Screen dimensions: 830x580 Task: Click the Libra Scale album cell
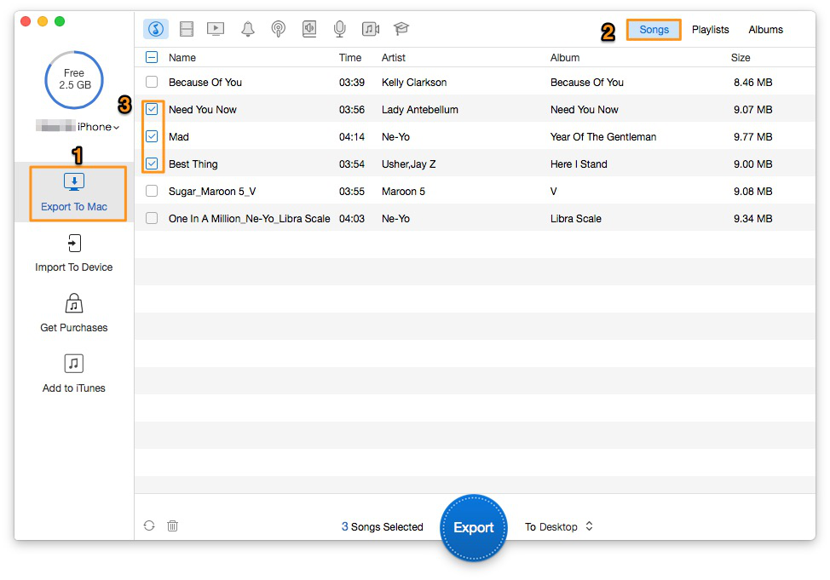point(575,219)
